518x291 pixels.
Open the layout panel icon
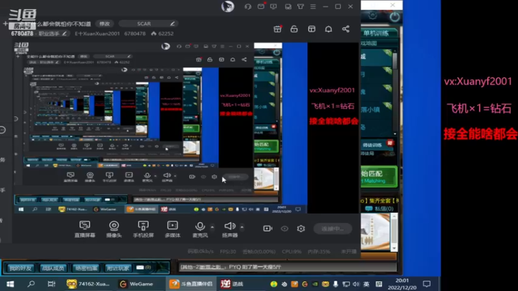pyautogui.click(x=311, y=29)
